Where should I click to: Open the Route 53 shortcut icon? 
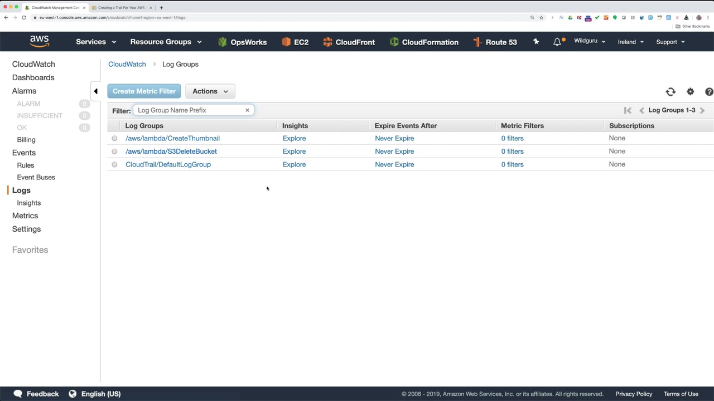pos(477,42)
